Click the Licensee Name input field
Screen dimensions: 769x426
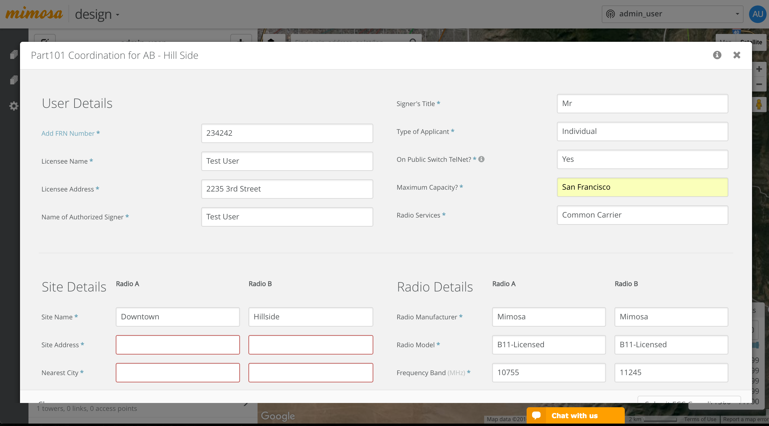tap(287, 161)
